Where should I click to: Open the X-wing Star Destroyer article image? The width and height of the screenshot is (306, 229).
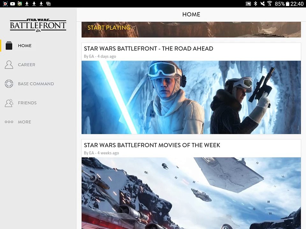coord(191,193)
